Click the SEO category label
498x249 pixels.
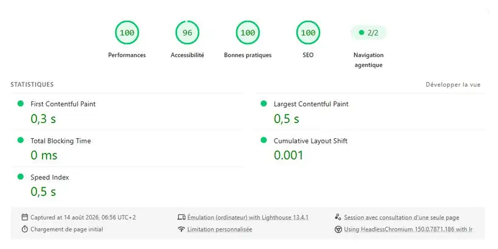point(308,55)
